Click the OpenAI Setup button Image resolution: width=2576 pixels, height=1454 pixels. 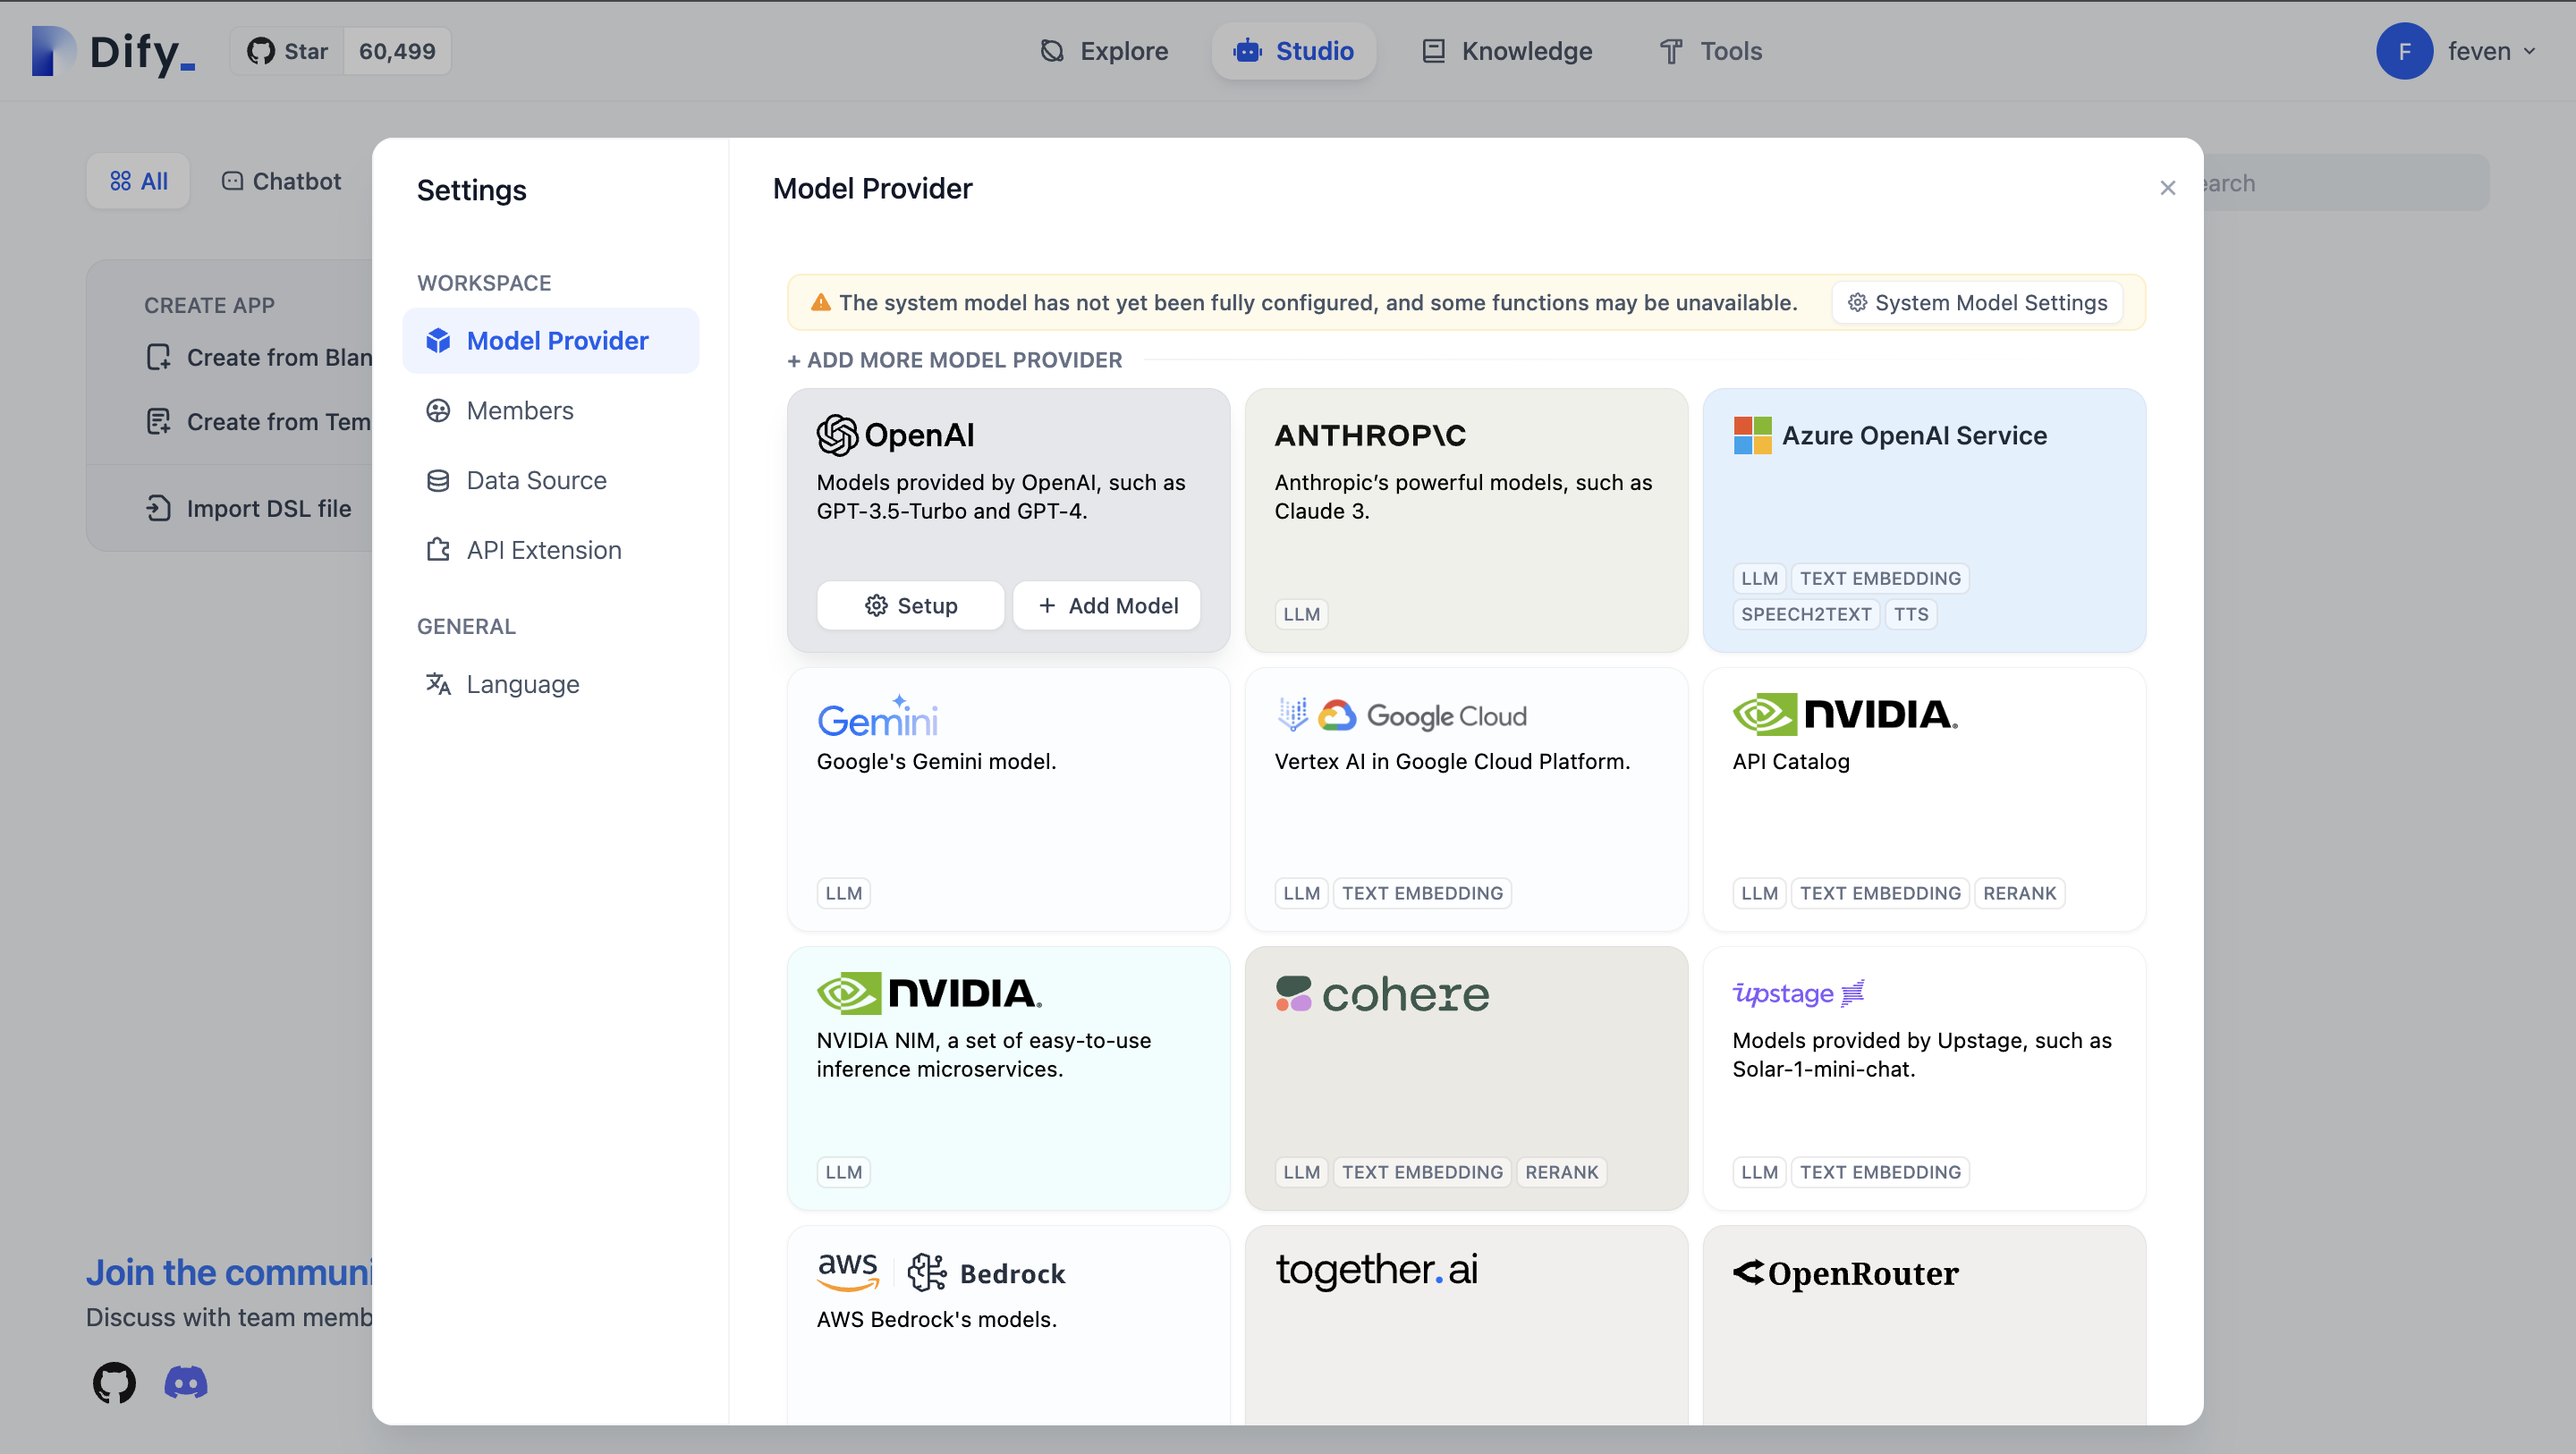point(910,605)
